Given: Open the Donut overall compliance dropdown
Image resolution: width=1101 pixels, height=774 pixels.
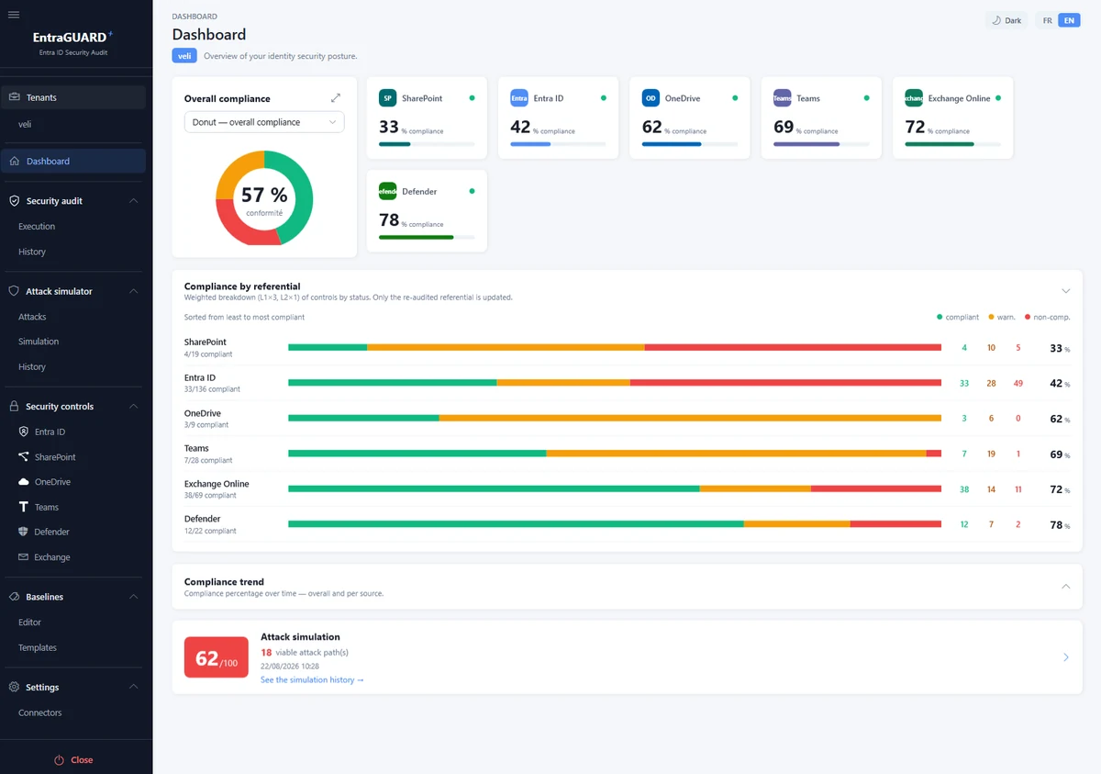Looking at the screenshot, I should pos(264,122).
